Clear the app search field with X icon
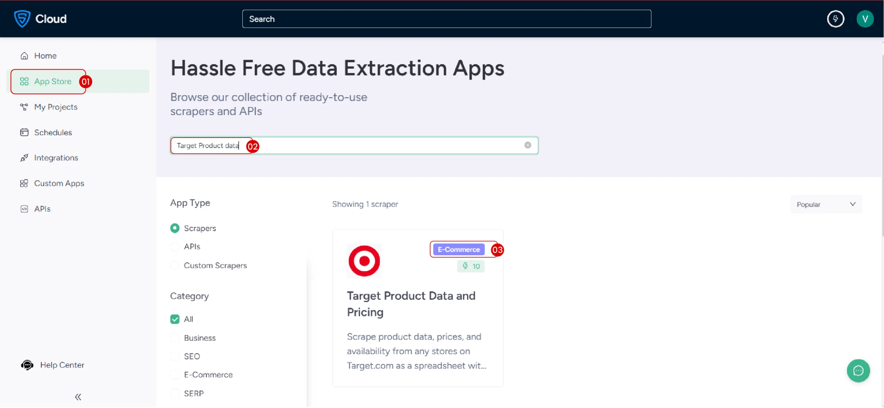This screenshot has height=408, width=884. click(x=527, y=145)
